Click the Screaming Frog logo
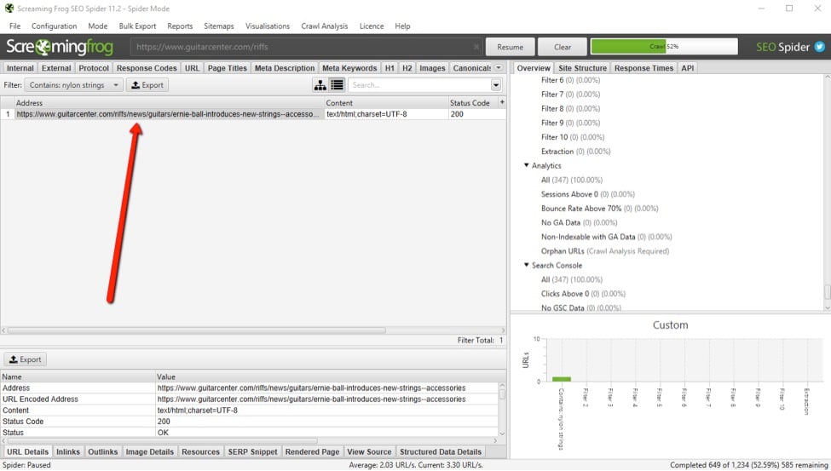Viewport: 831px width, 471px height. 60,48
